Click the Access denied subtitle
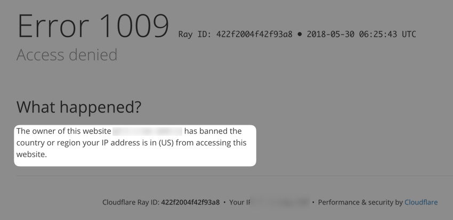 click(x=67, y=54)
